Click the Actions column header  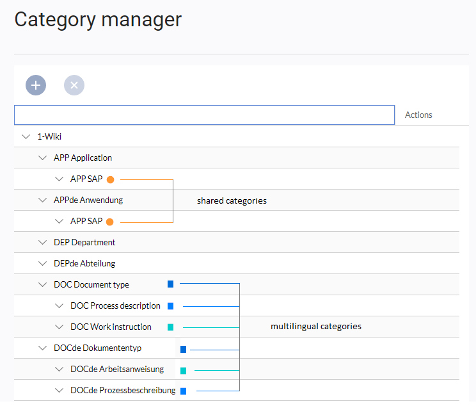tap(418, 115)
